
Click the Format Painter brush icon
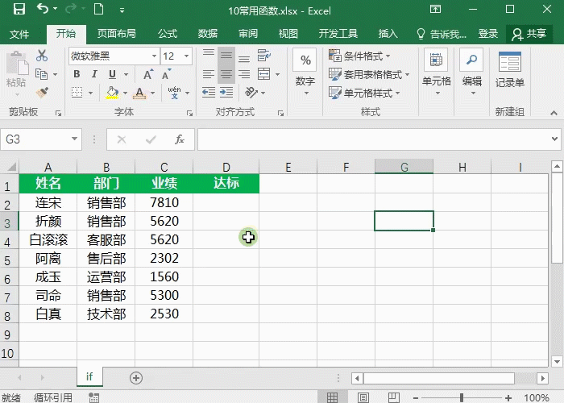pyautogui.click(x=42, y=93)
